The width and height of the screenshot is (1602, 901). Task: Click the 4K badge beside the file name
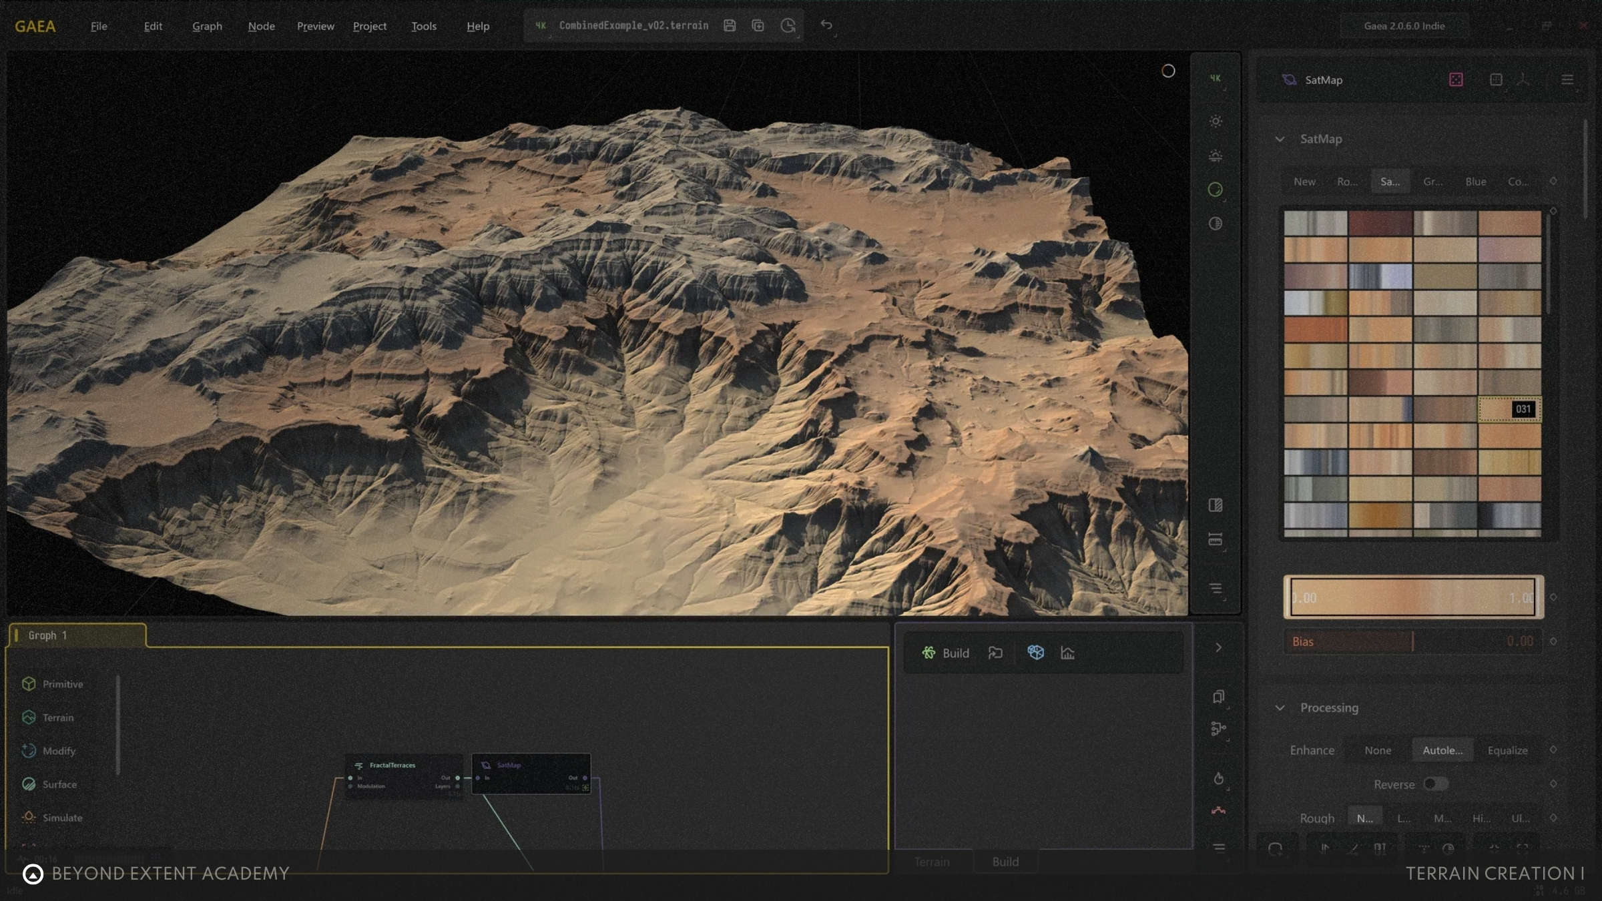(x=541, y=25)
